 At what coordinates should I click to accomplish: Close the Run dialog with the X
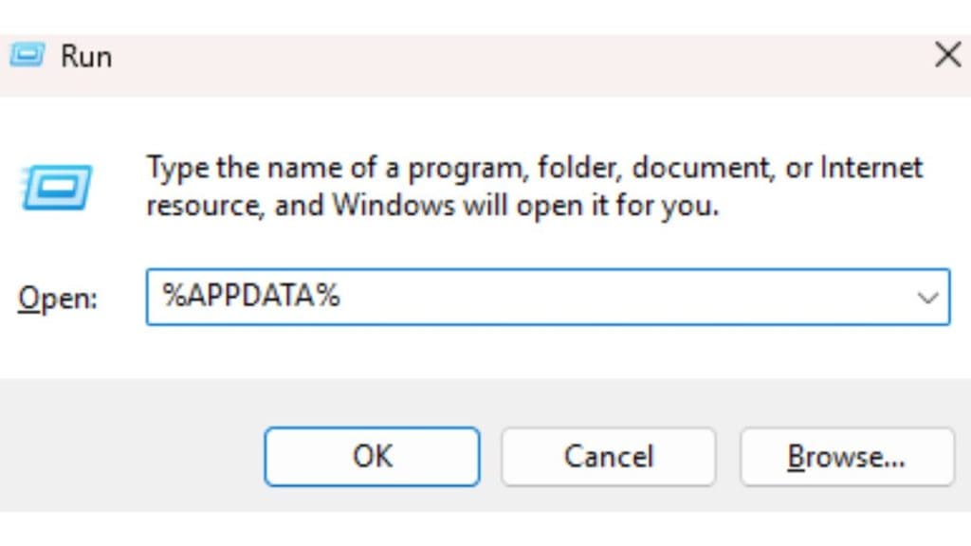(x=947, y=56)
